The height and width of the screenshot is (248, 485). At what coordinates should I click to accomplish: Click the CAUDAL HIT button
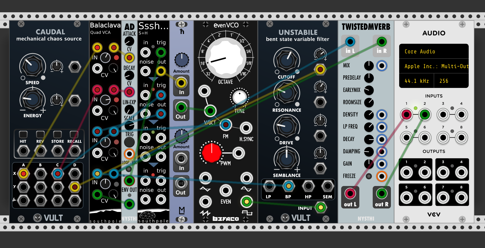coord(23,134)
